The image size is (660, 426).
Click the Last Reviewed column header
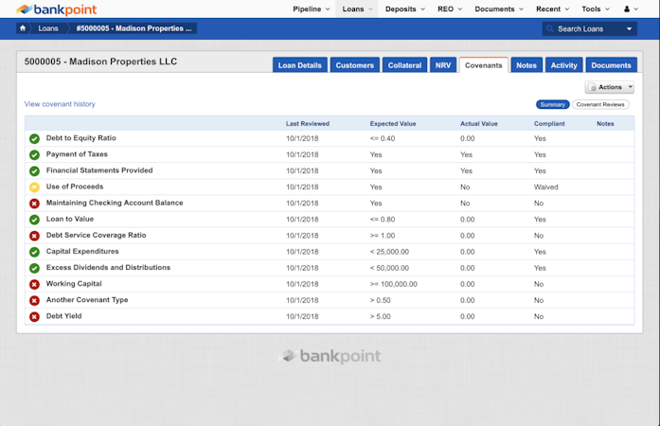[308, 124]
